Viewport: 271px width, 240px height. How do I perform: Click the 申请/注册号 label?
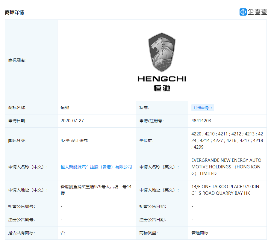point(152,121)
